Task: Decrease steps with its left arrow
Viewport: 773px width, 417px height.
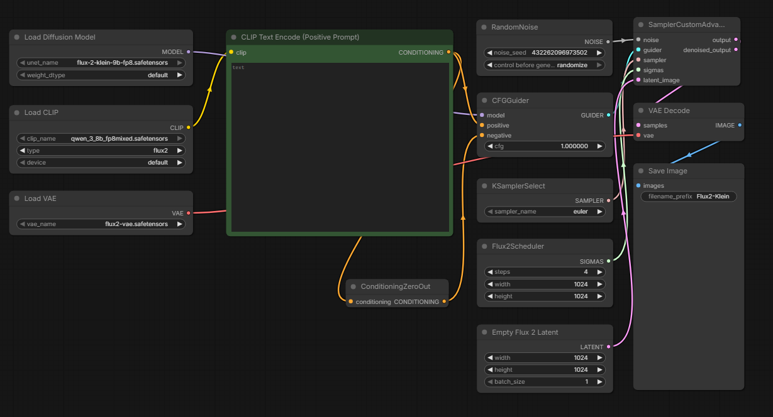Action: click(490, 273)
